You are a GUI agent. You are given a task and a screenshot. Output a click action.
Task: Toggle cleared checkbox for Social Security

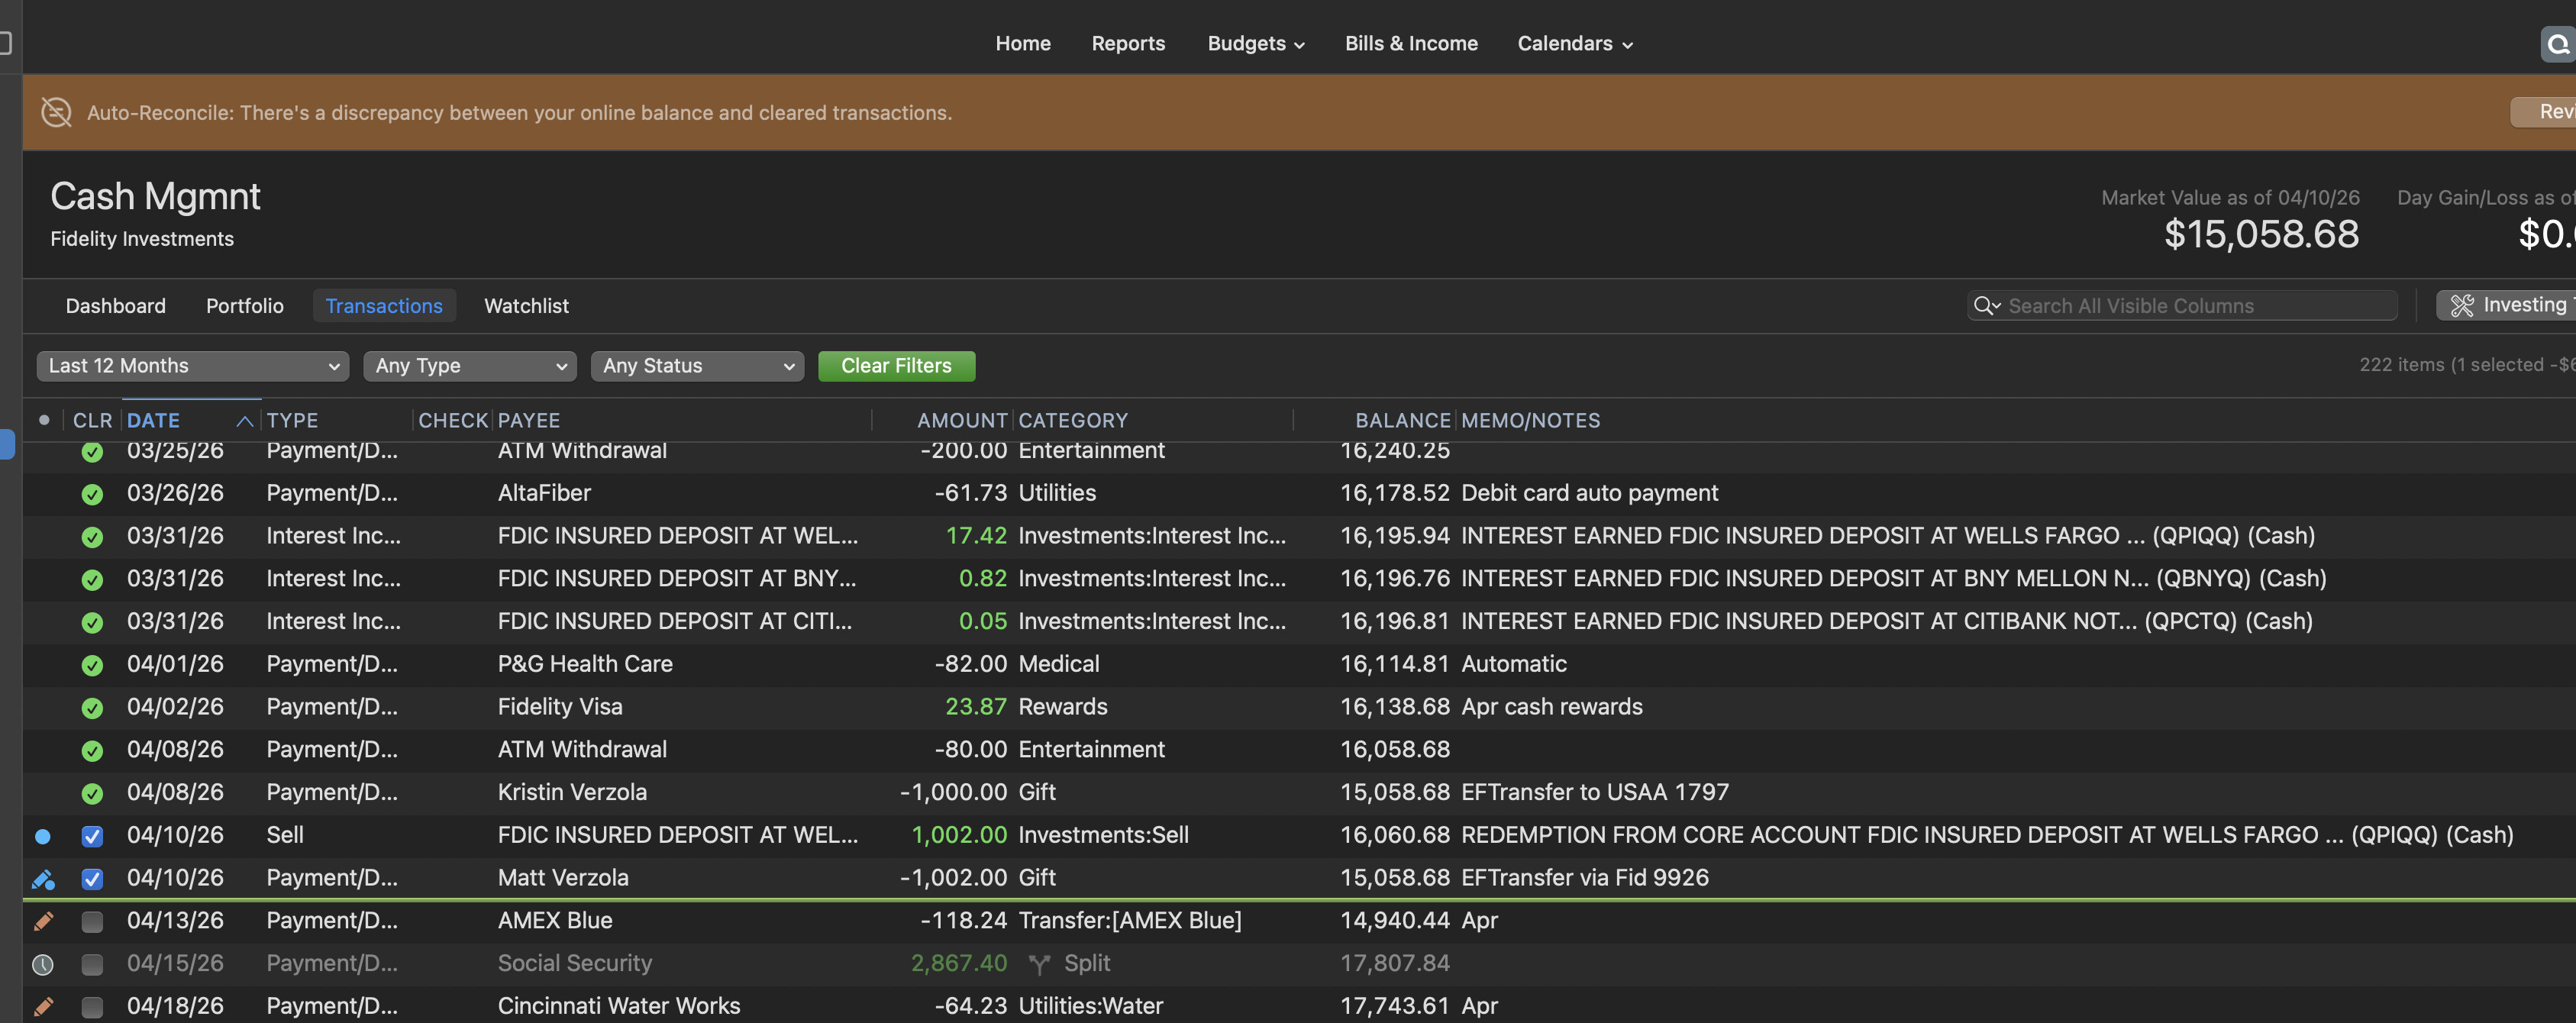click(92, 964)
